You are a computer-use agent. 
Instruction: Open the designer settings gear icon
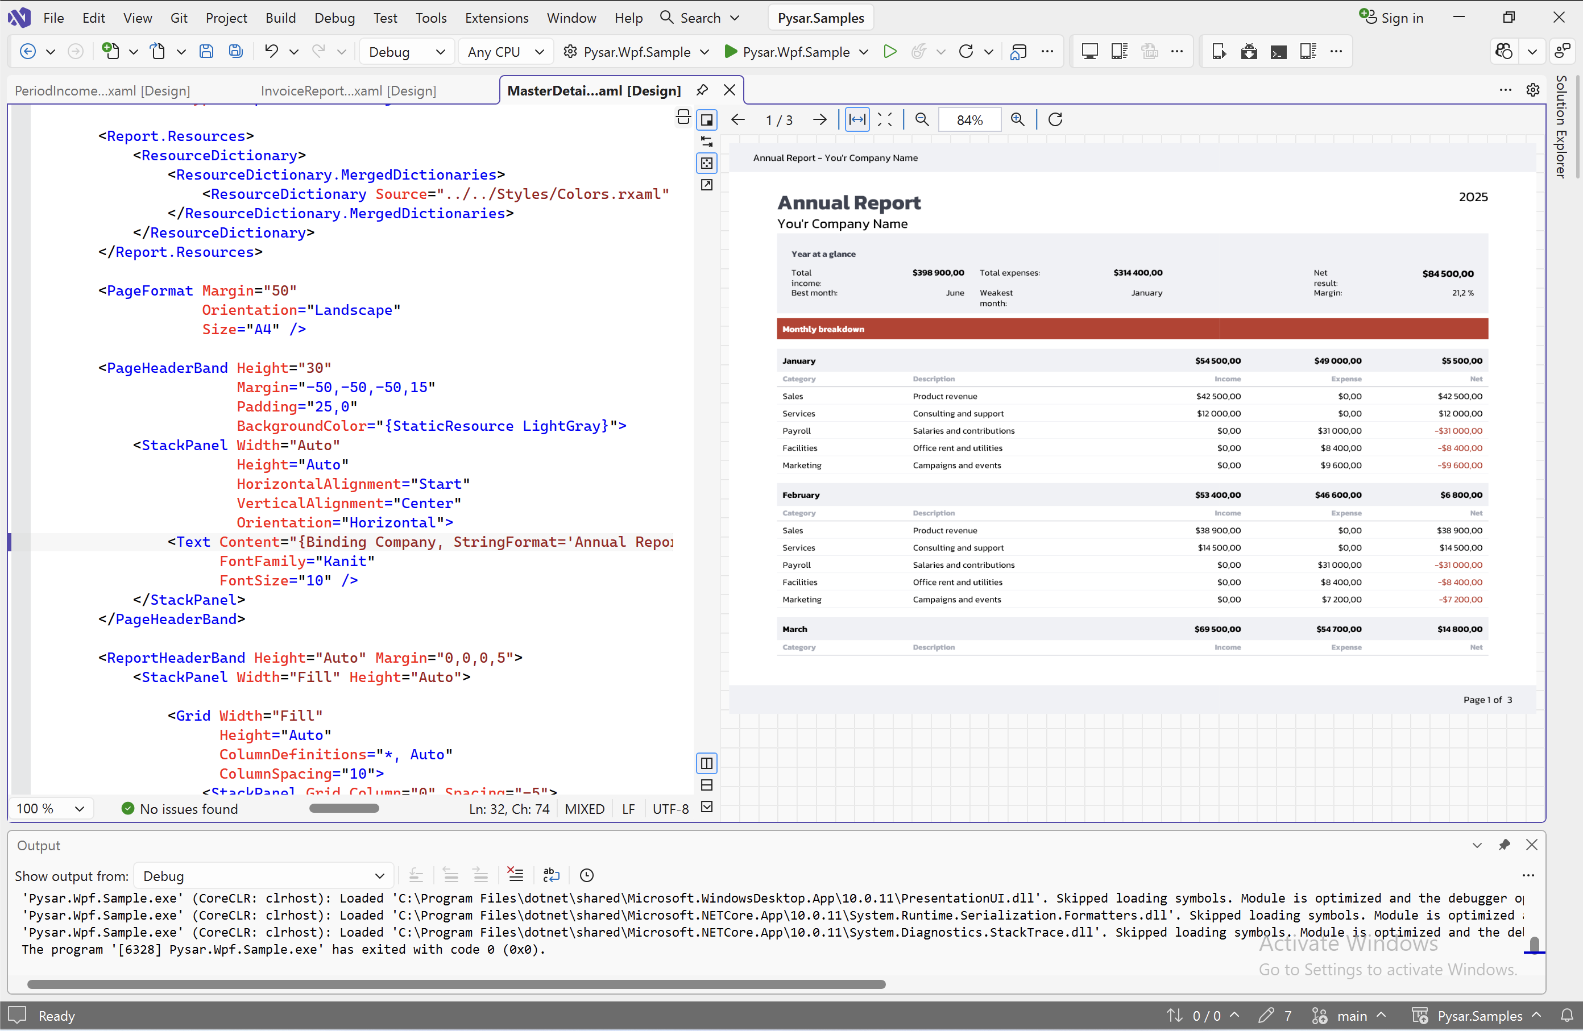(1532, 90)
